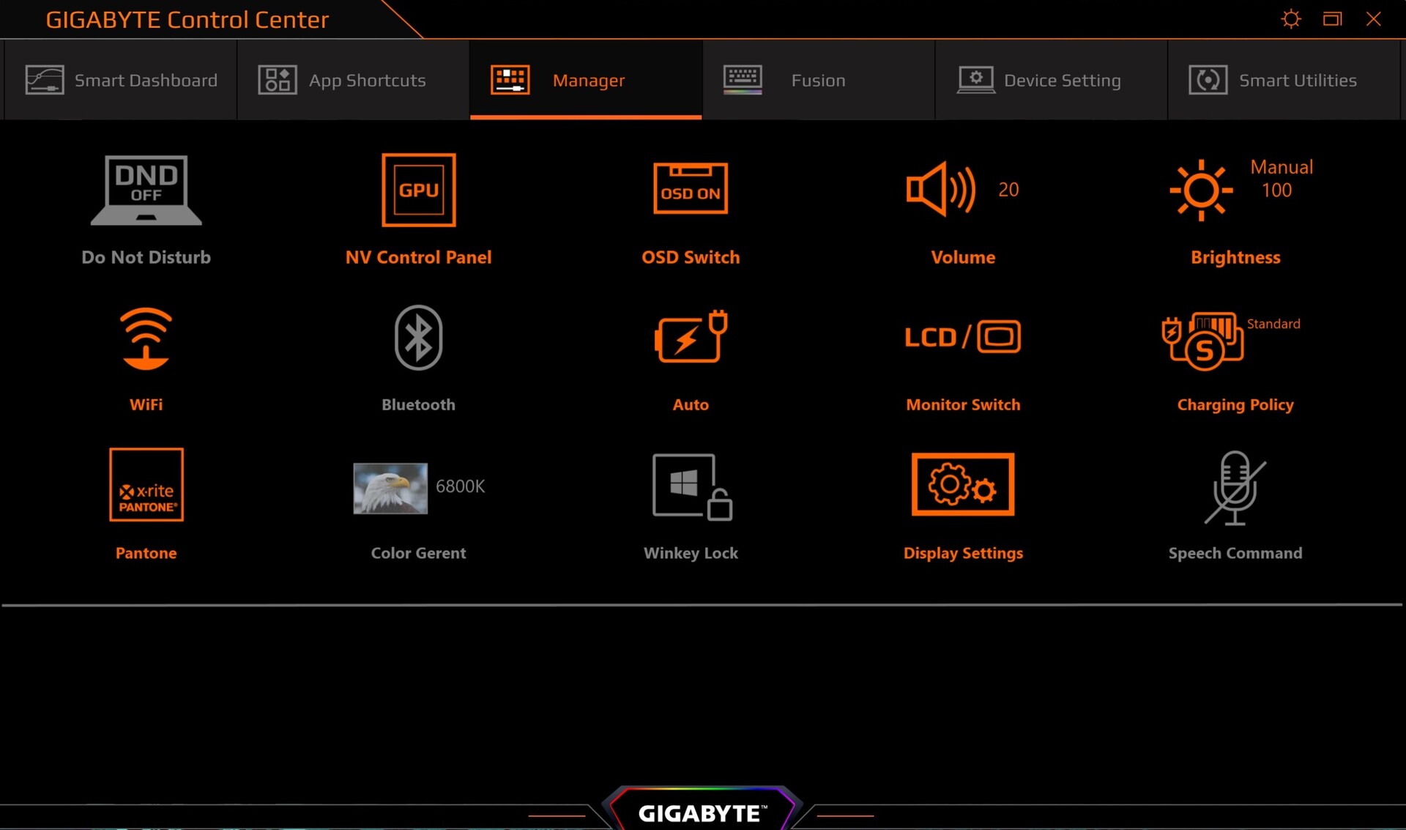Open the Fusion tab

pyautogui.click(x=819, y=80)
